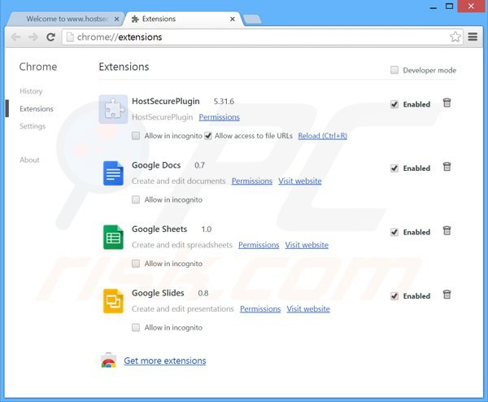Viewport: 488px width, 402px height.
Task: Switch to the Welcome to www.hostse tab
Action: [x=67, y=19]
